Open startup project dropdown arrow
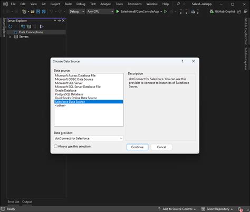Image resolution: width=250 pixels, height=212 pixels. pos(161,12)
